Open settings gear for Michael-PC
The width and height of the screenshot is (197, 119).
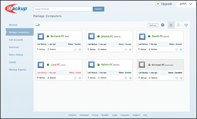tap(181, 78)
